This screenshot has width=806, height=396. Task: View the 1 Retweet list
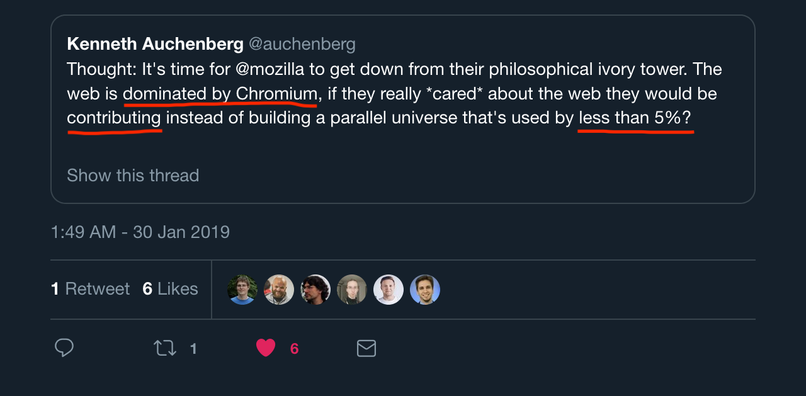click(x=90, y=289)
